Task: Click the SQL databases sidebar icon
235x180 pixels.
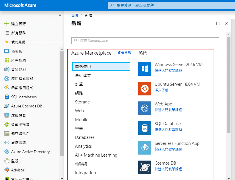Action: [x=7, y=97]
